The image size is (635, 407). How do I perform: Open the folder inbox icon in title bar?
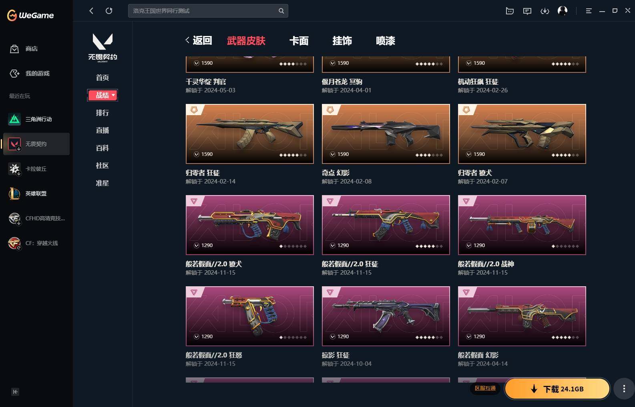[x=510, y=11]
